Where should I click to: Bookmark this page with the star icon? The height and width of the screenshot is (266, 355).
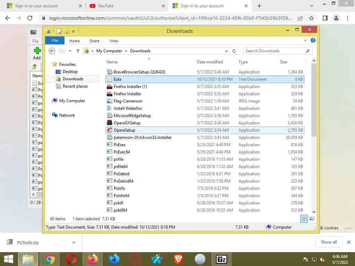311,18
